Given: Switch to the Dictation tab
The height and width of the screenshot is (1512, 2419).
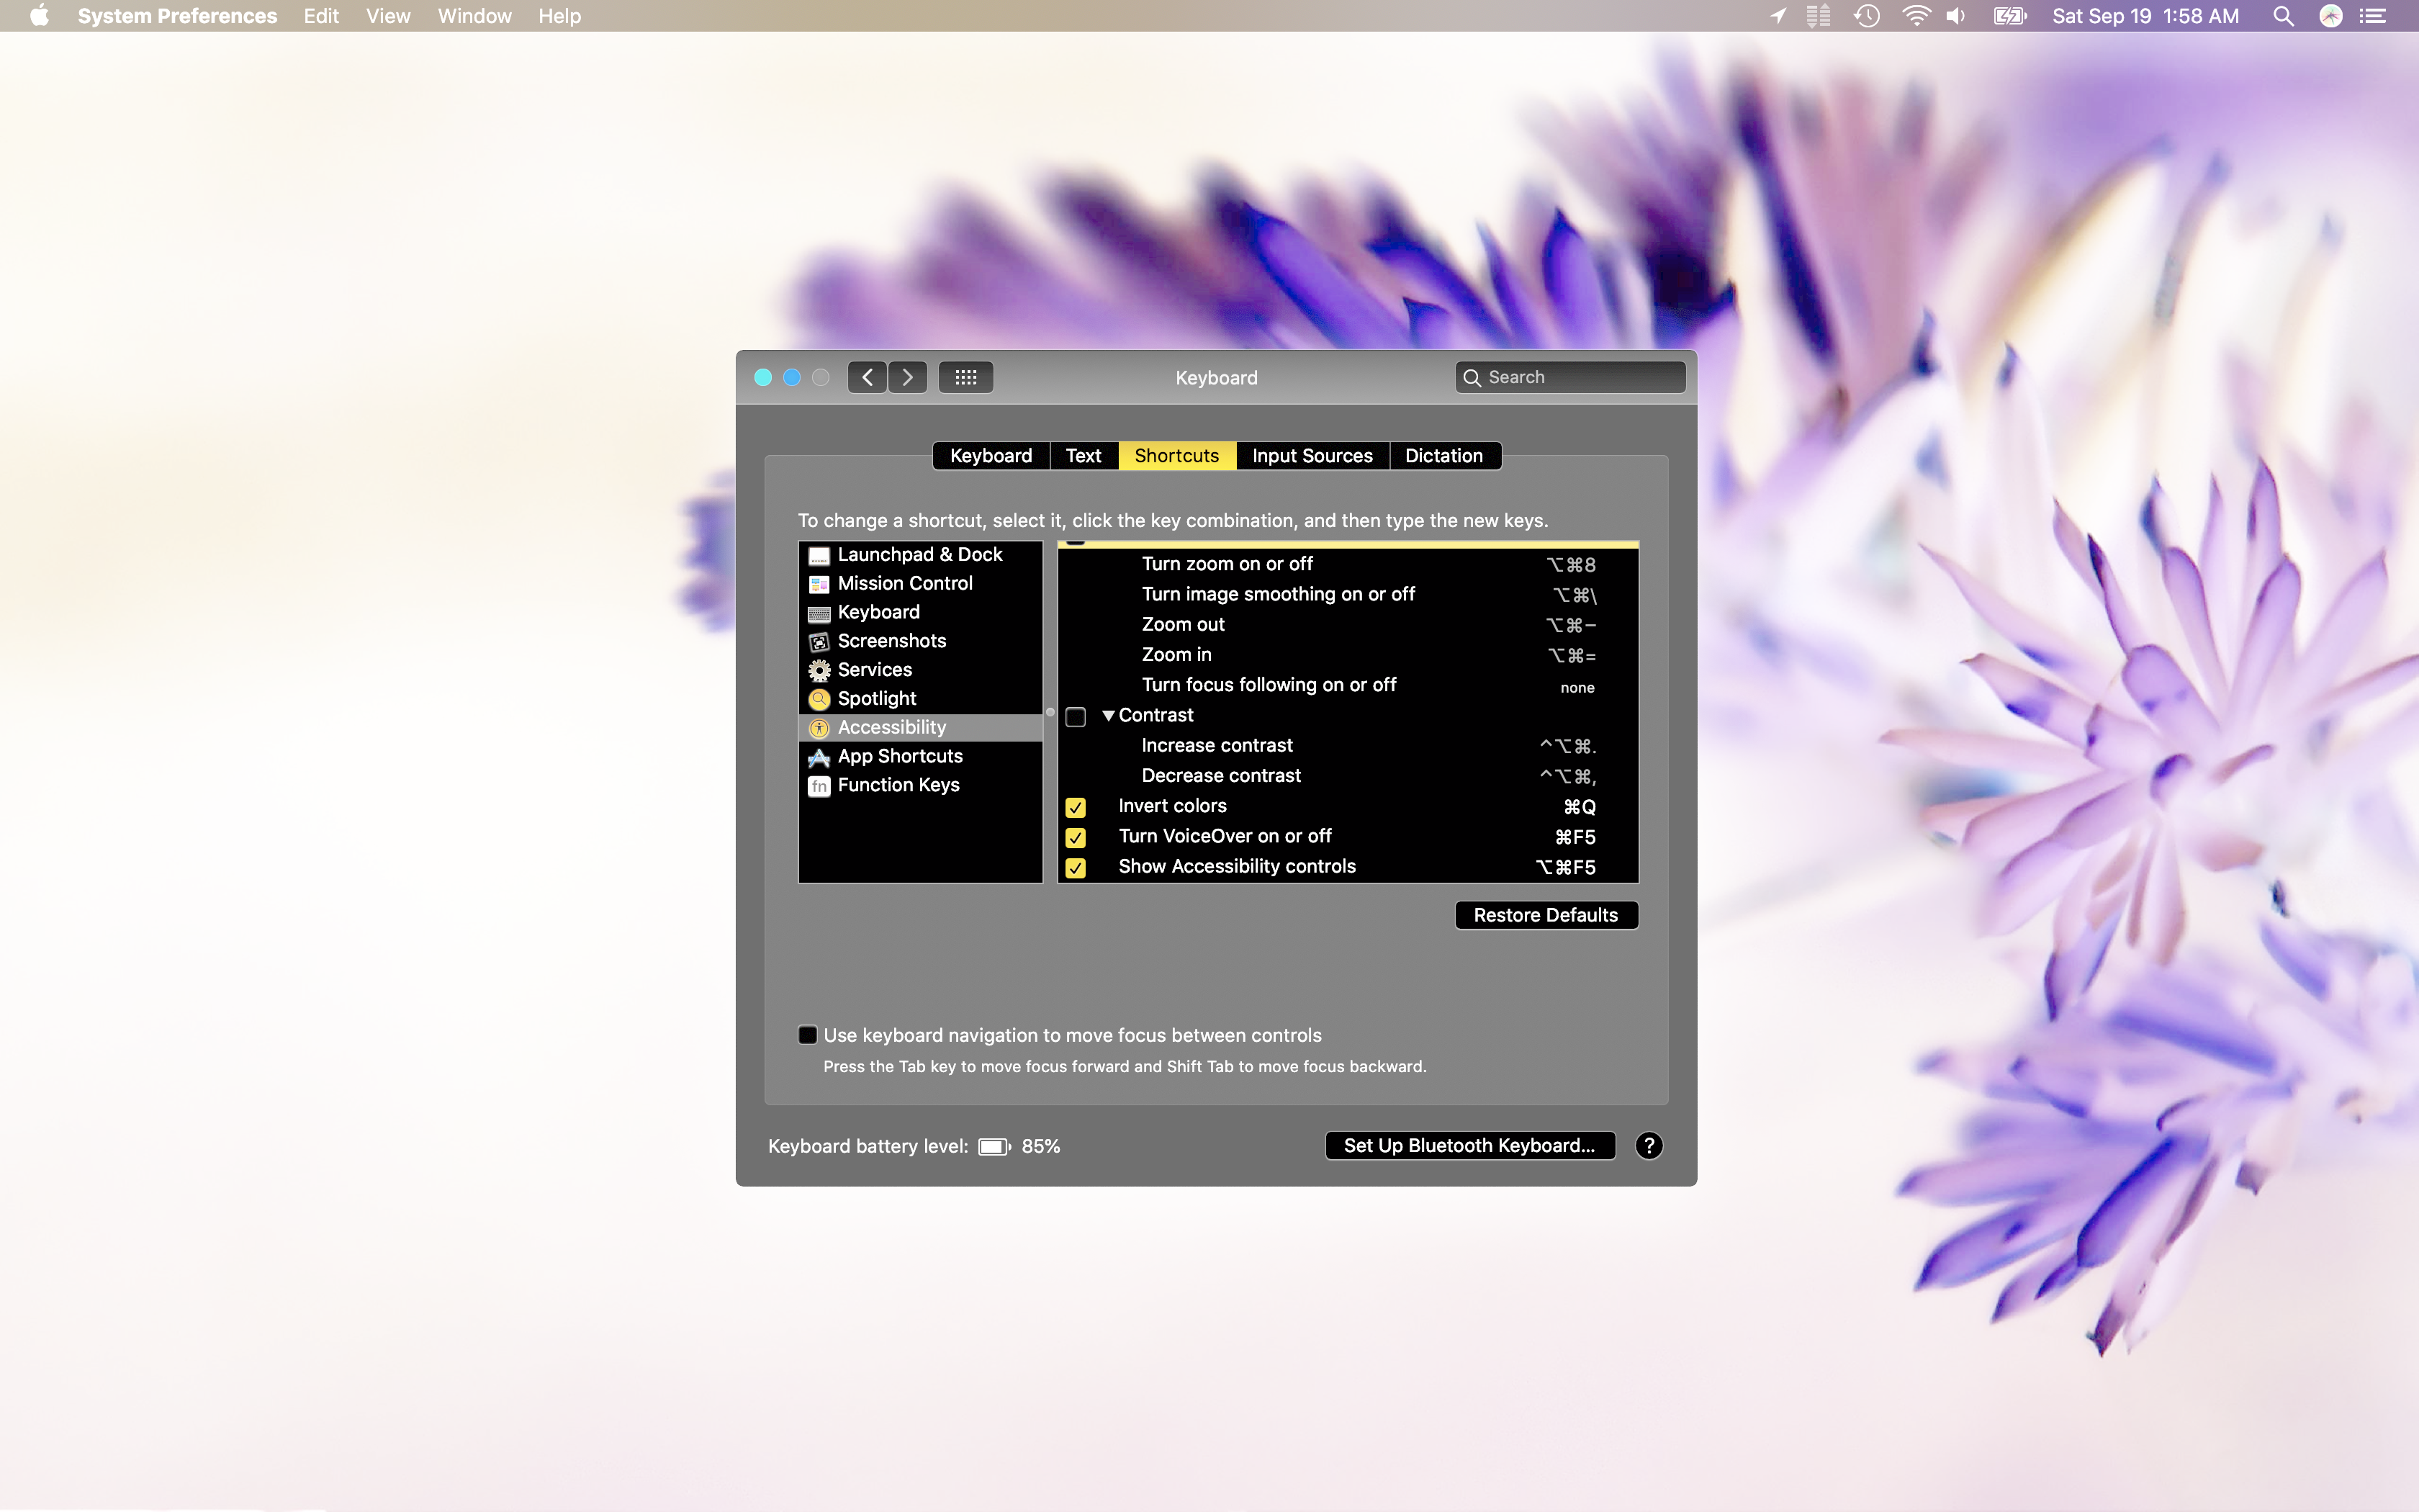Looking at the screenshot, I should point(1444,456).
